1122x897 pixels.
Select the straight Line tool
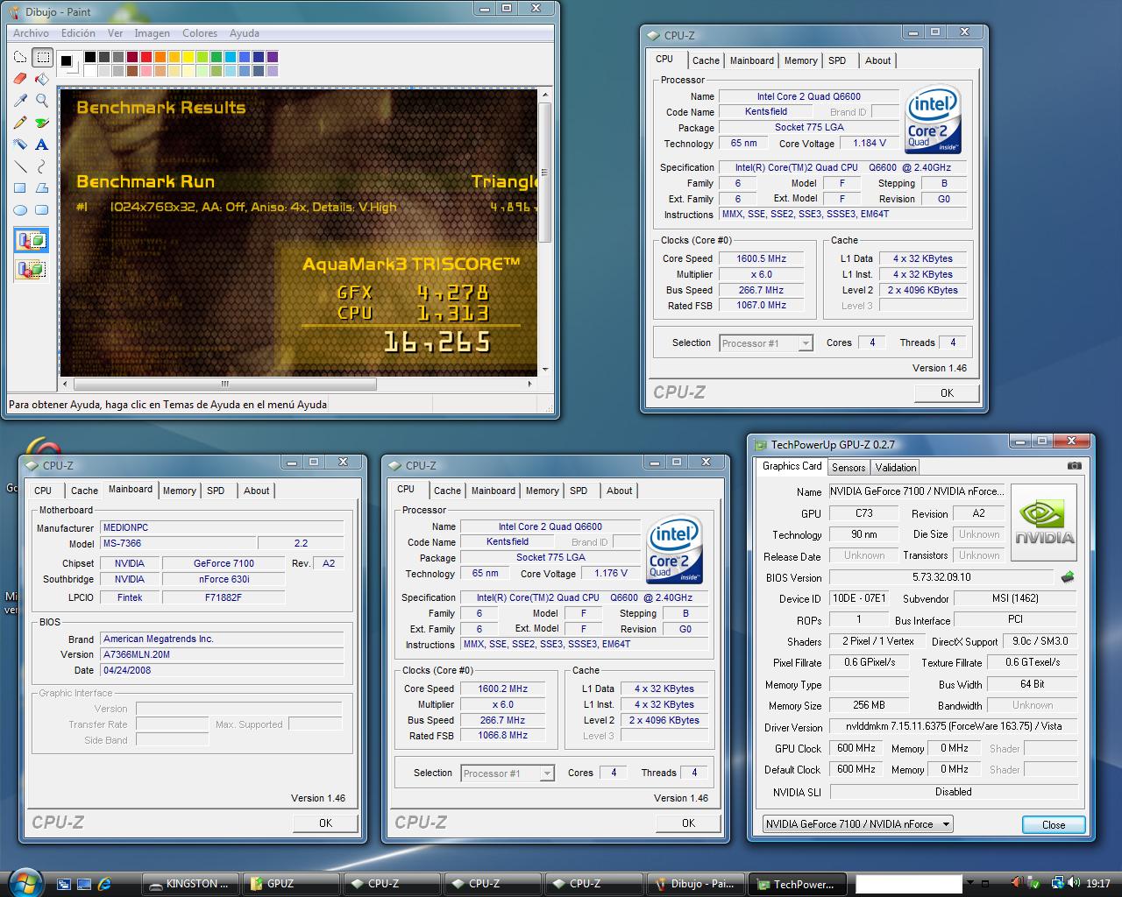coord(20,166)
